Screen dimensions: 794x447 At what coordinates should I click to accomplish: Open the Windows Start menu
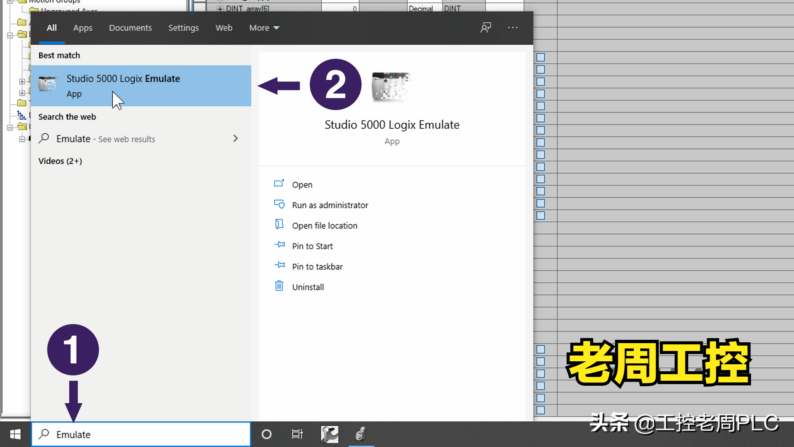15,434
